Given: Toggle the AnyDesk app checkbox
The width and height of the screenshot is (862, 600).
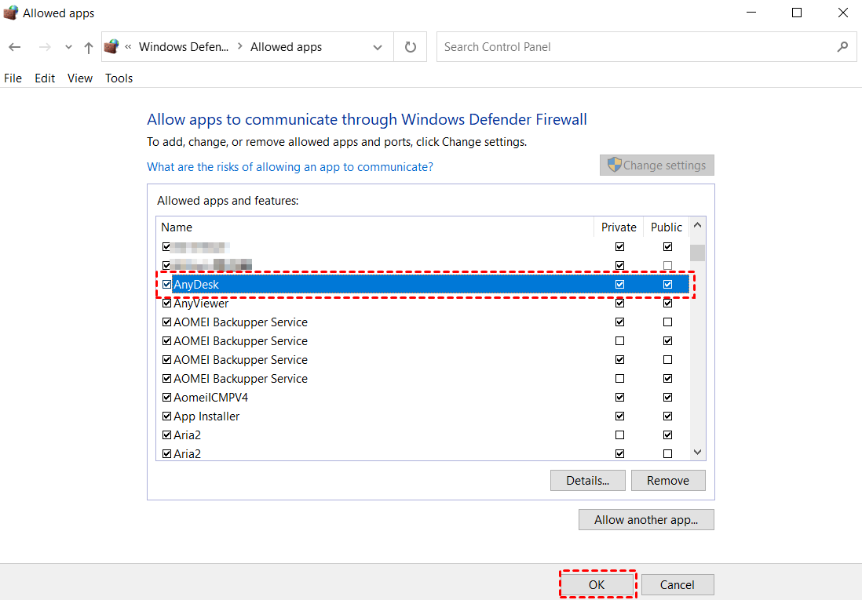Looking at the screenshot, I should pyautogui.click(x=167, y=284).
